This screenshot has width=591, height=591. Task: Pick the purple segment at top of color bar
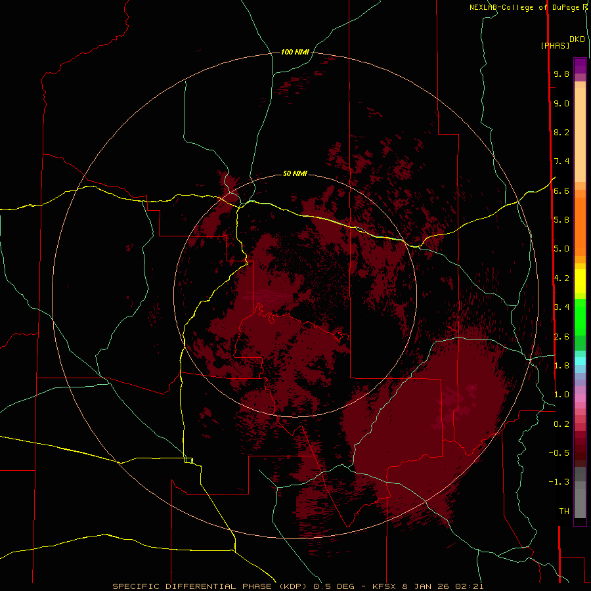pos(580,66)
